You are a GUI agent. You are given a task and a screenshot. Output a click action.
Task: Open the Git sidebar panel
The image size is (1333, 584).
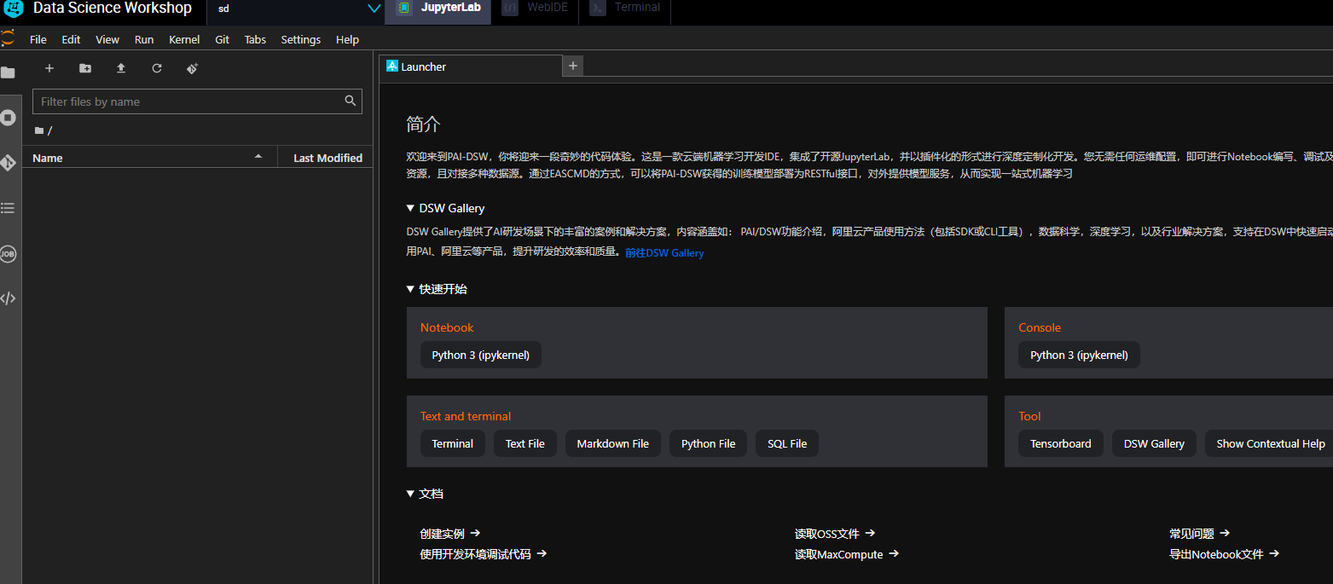[x=9, y=163]
